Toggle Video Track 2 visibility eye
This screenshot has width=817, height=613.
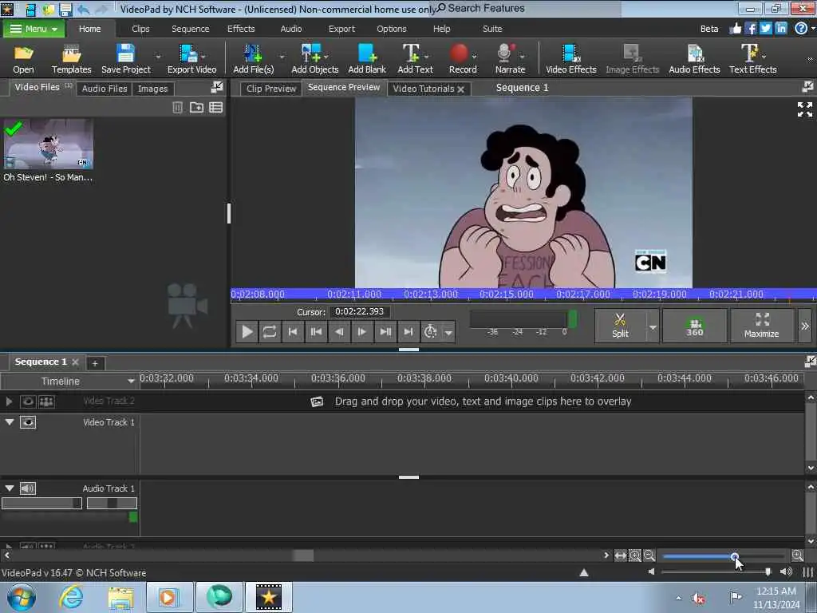click(28, 401)
